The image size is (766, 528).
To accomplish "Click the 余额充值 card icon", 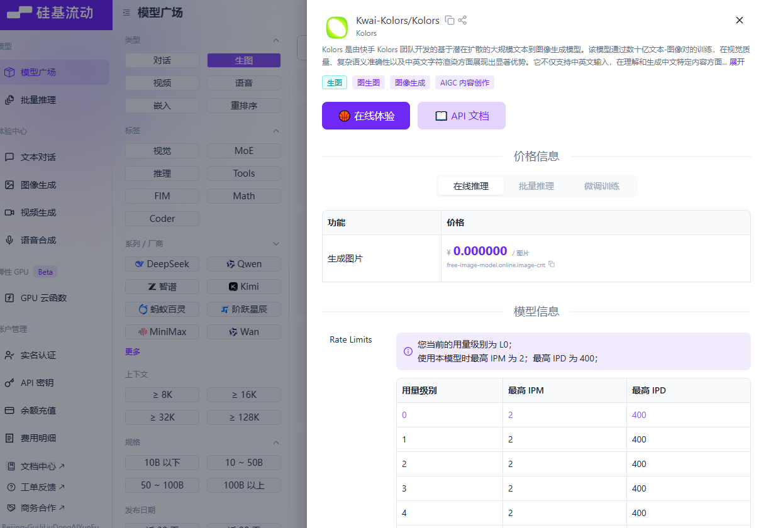I will point(9,410).
